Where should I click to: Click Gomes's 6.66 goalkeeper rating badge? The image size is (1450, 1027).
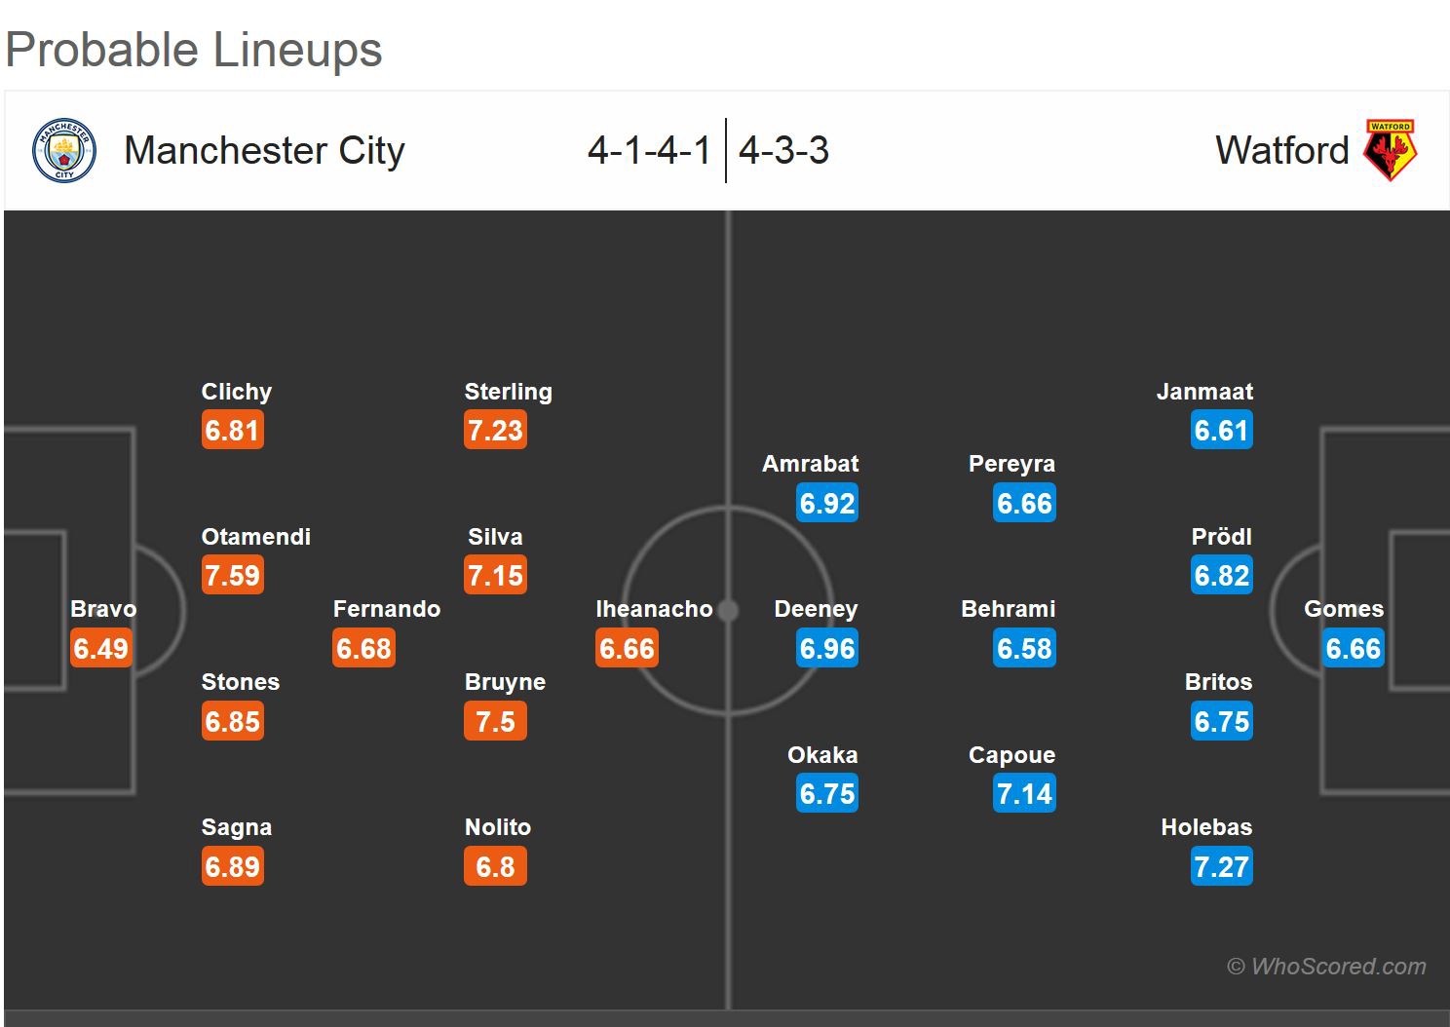point(1353,649)
